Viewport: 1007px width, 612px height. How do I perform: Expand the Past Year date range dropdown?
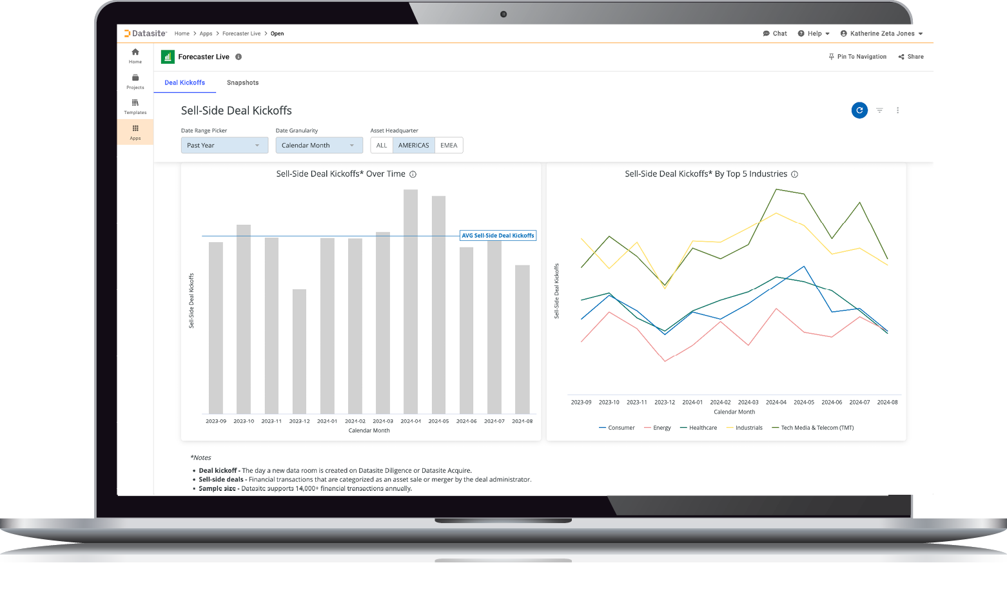tap(224, 146)
